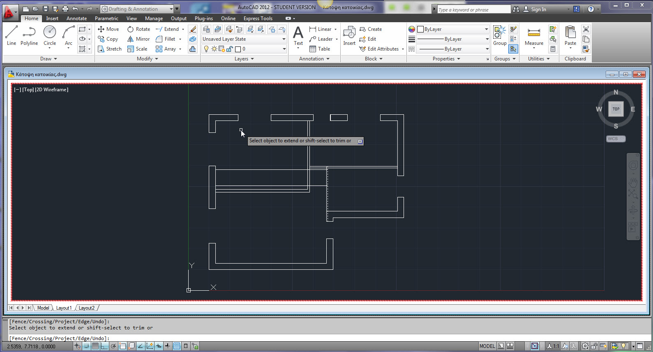
Task: Open the Parametric ribbon tab
Action: pyautogui.click(x=106, y=19)
